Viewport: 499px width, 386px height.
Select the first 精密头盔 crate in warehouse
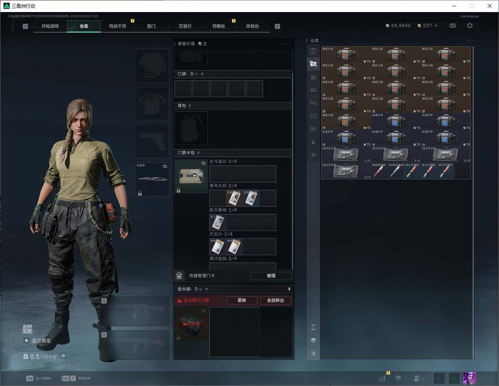[x=346, y=55]
